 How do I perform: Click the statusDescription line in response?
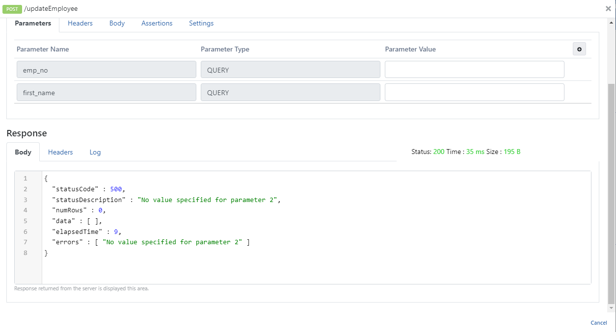click(166, 200)
